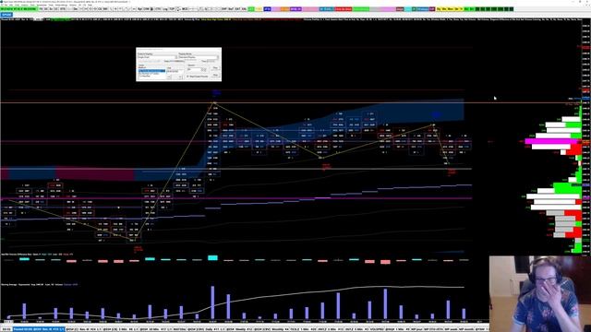Click the EXT toolbar button
The height and width of the screenshot is (332, 591).
click(238, 8)
